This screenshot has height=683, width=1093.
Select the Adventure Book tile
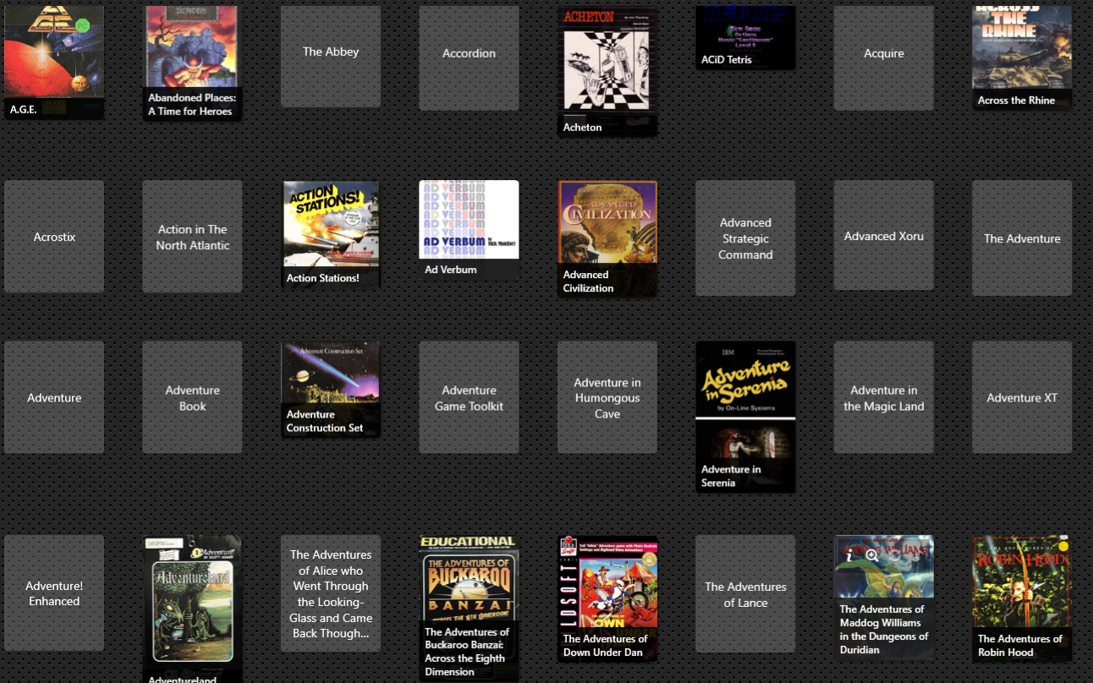coord(192,397)
